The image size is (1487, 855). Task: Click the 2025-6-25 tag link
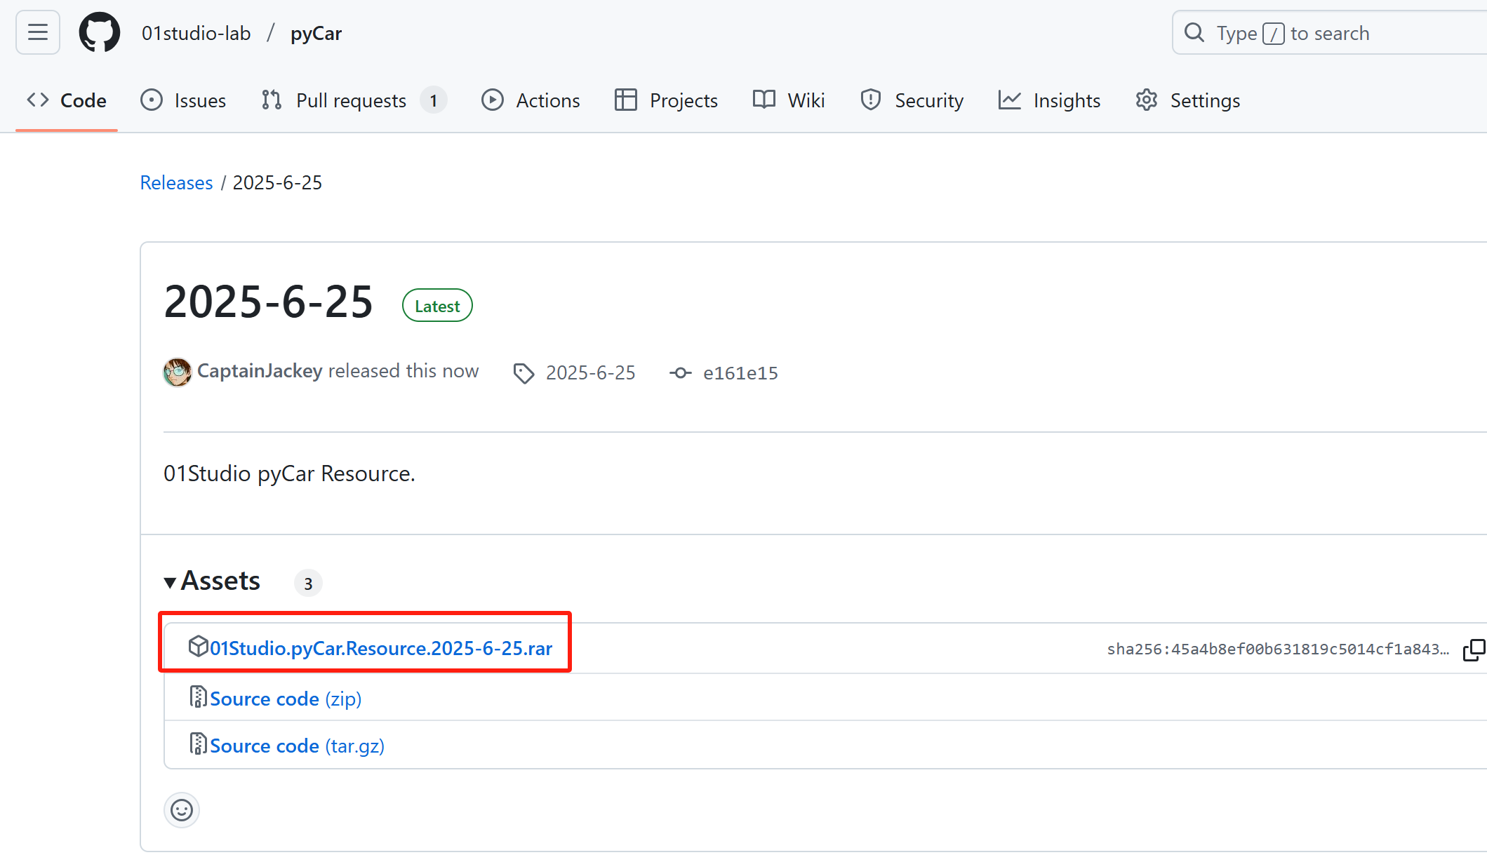click(590, 372)
